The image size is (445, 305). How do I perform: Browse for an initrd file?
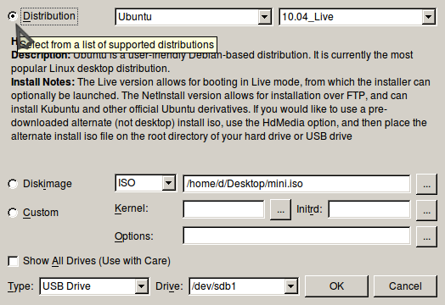pyautogui.click(x=426, y=210)
